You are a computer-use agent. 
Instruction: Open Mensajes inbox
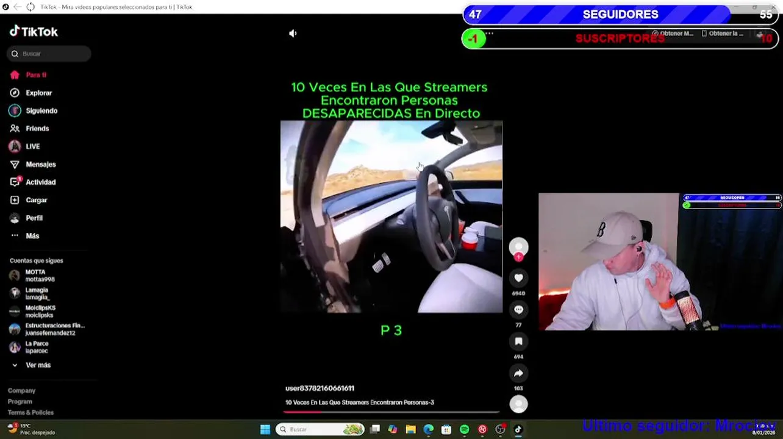tap(41, 164)
